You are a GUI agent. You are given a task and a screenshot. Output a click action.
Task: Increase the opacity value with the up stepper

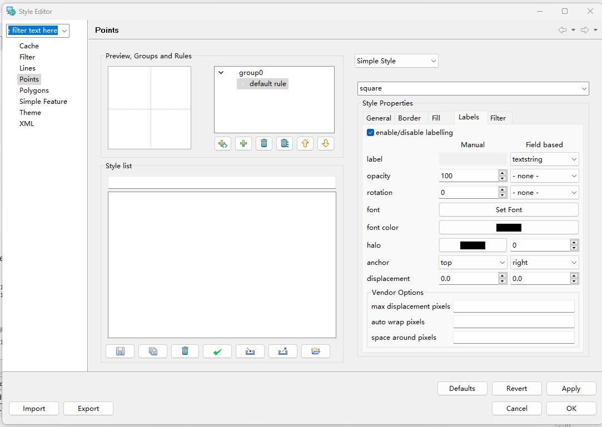[x=502, y=173]
